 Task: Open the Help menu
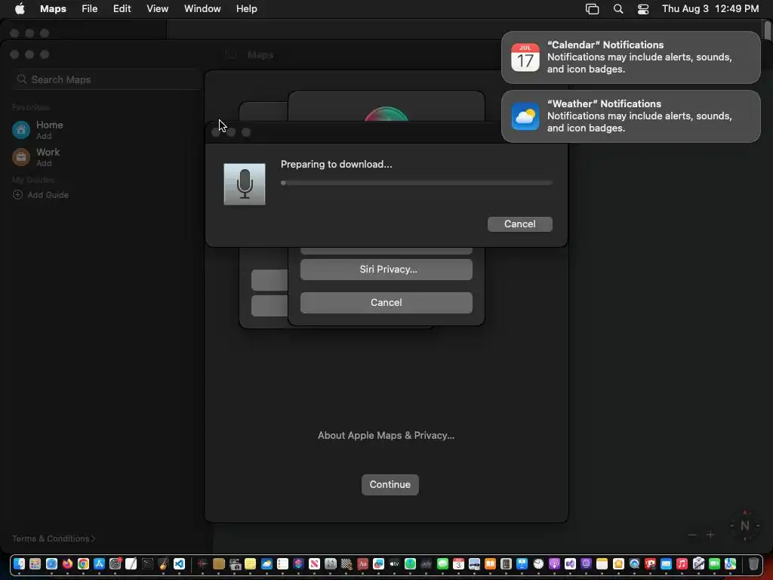(x=247, y=8)
